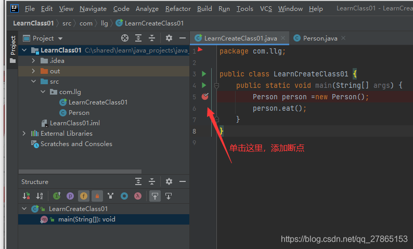
Task: Toggle Sort Alphabetically in Structure
Action: [40, 196]
